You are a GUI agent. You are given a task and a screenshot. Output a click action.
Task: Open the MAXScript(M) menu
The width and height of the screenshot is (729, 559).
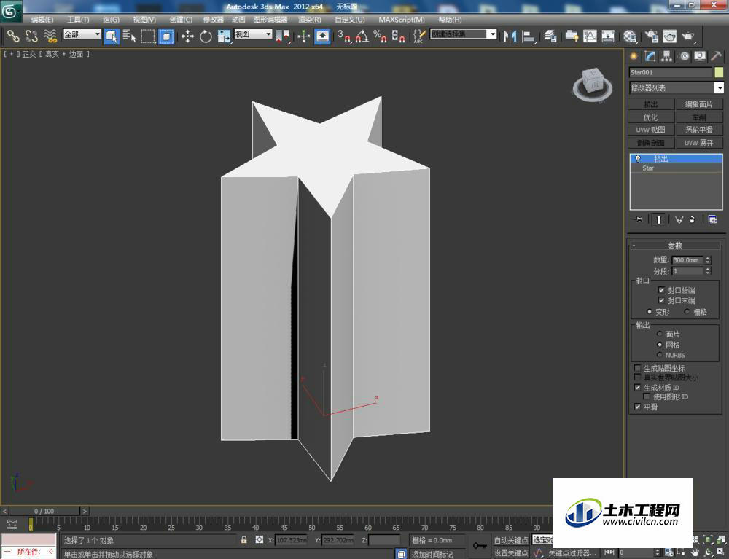pyautogui.click(x=401, y=20)
